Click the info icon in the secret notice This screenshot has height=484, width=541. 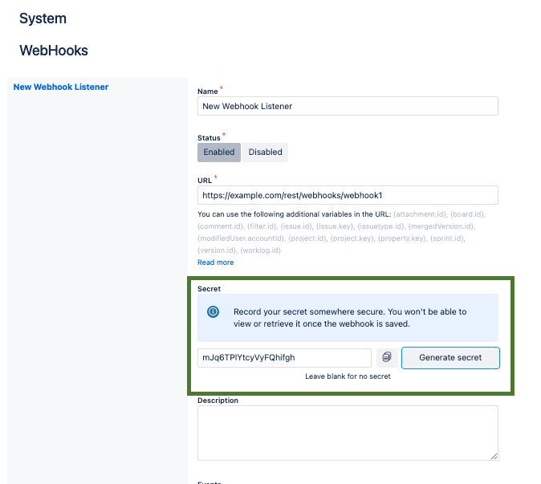[x=213, y=312]
